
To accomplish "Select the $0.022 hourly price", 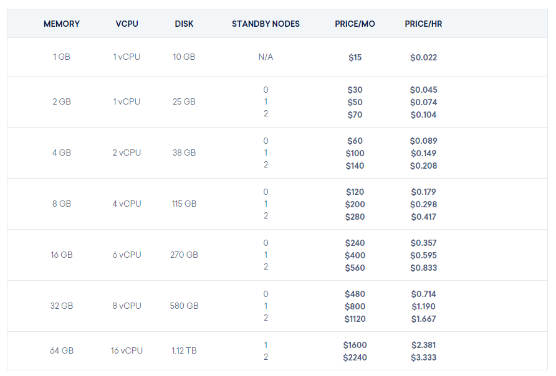I will [x=423, y=57].
